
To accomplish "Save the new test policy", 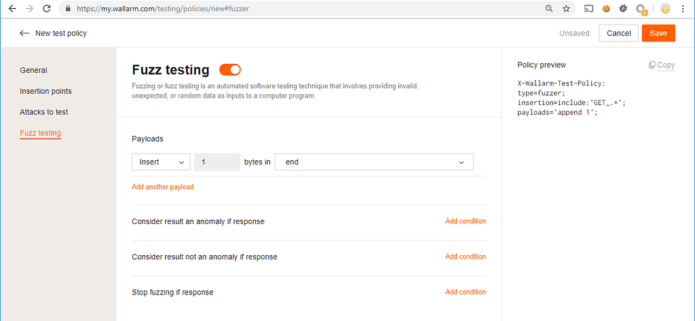I will tap(658, 33).
